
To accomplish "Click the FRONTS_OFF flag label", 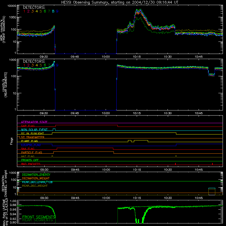I will tap(30, 160).
